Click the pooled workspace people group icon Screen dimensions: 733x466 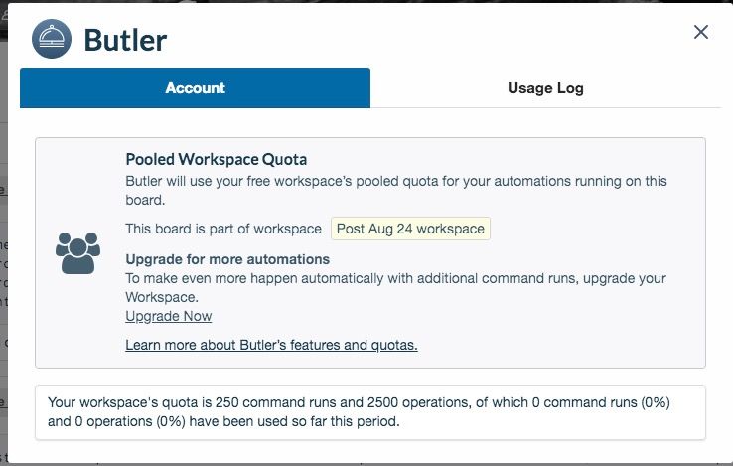tap(77, 253)
